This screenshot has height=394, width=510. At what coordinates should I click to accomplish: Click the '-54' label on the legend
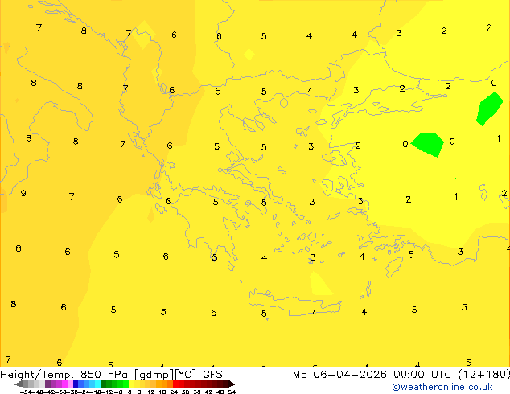[x=26, y=392]
